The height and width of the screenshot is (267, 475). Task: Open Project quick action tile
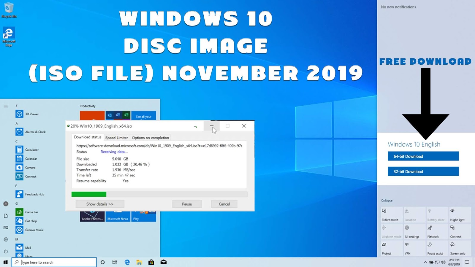pyautogui.click(x=392, y=248)
